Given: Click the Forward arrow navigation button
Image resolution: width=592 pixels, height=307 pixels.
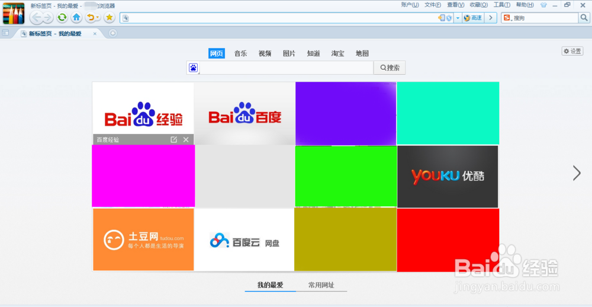Looking at the screenshot, I should pos(47,17).
